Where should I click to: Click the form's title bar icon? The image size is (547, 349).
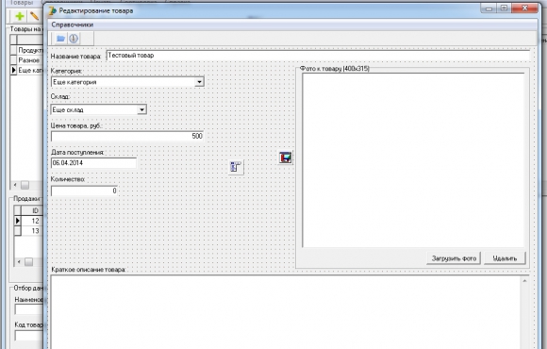click(52, 10)
